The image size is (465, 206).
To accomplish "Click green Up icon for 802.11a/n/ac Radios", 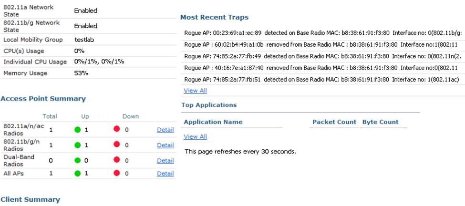I will 77,130.
